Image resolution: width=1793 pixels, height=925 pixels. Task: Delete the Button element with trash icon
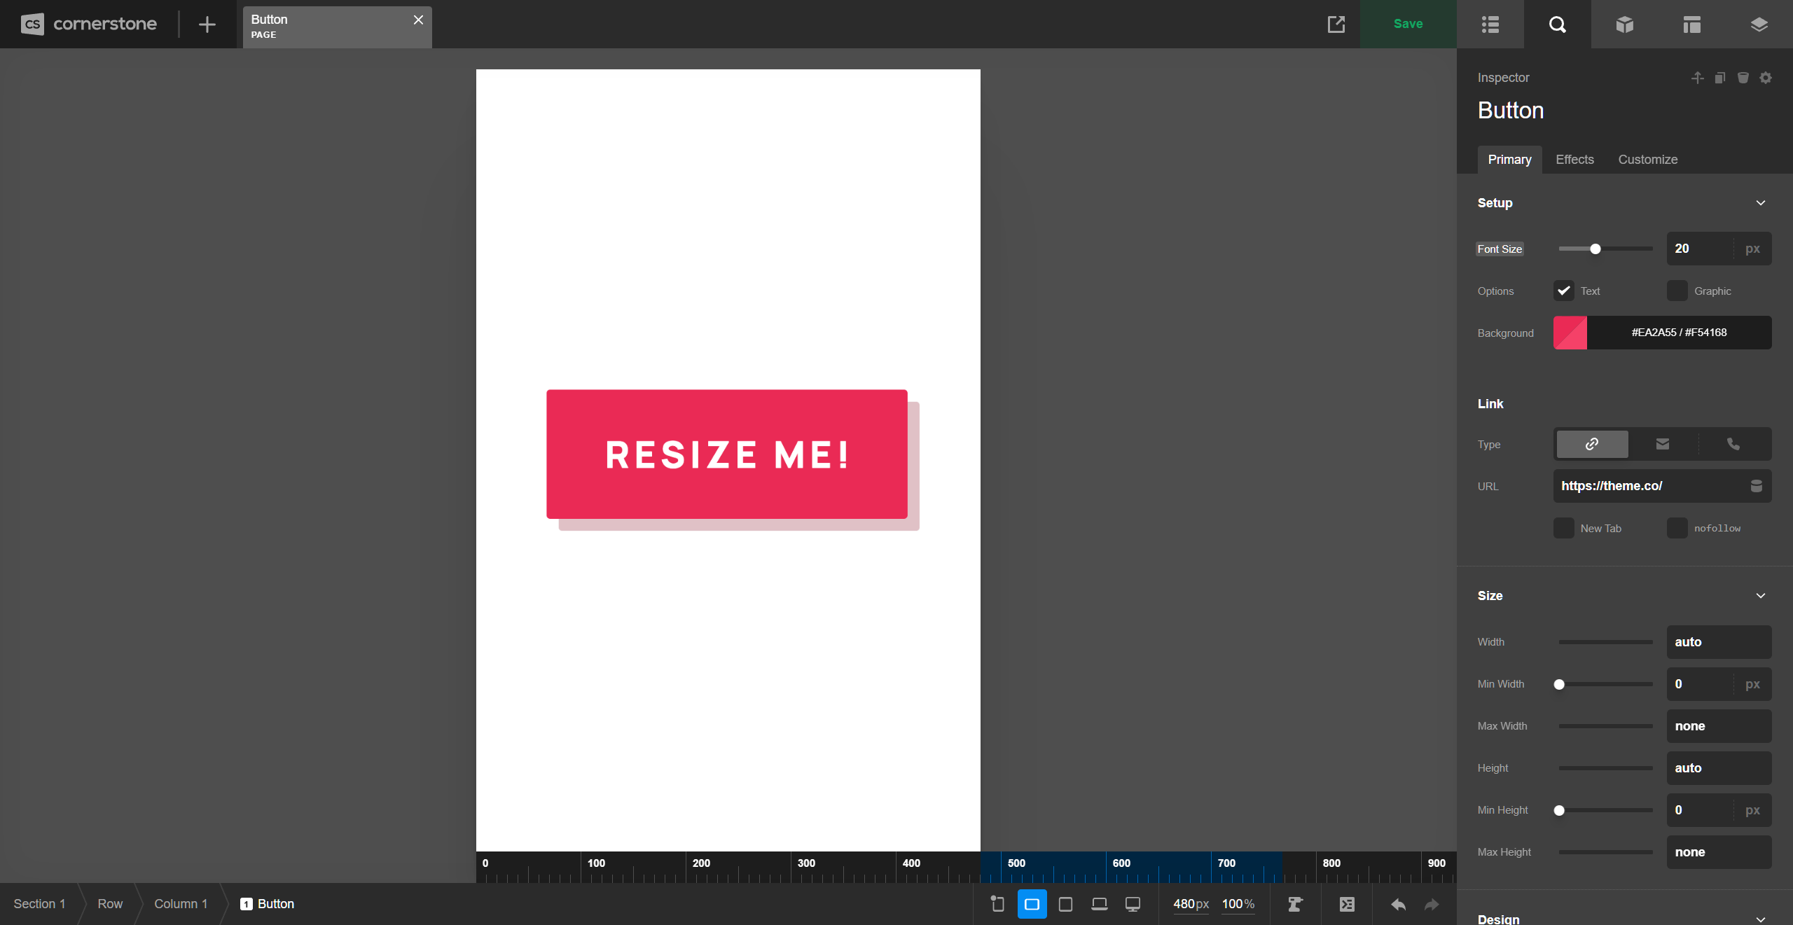pos(1742,78)
